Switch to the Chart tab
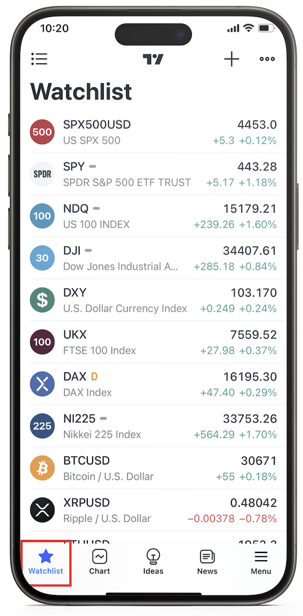This screenshot has height=616, width=303. click(99, 562)
